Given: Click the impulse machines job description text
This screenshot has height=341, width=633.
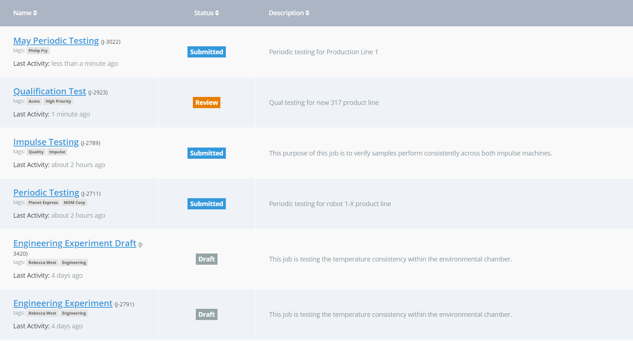Looking at the screenshot, I should 410,153.
